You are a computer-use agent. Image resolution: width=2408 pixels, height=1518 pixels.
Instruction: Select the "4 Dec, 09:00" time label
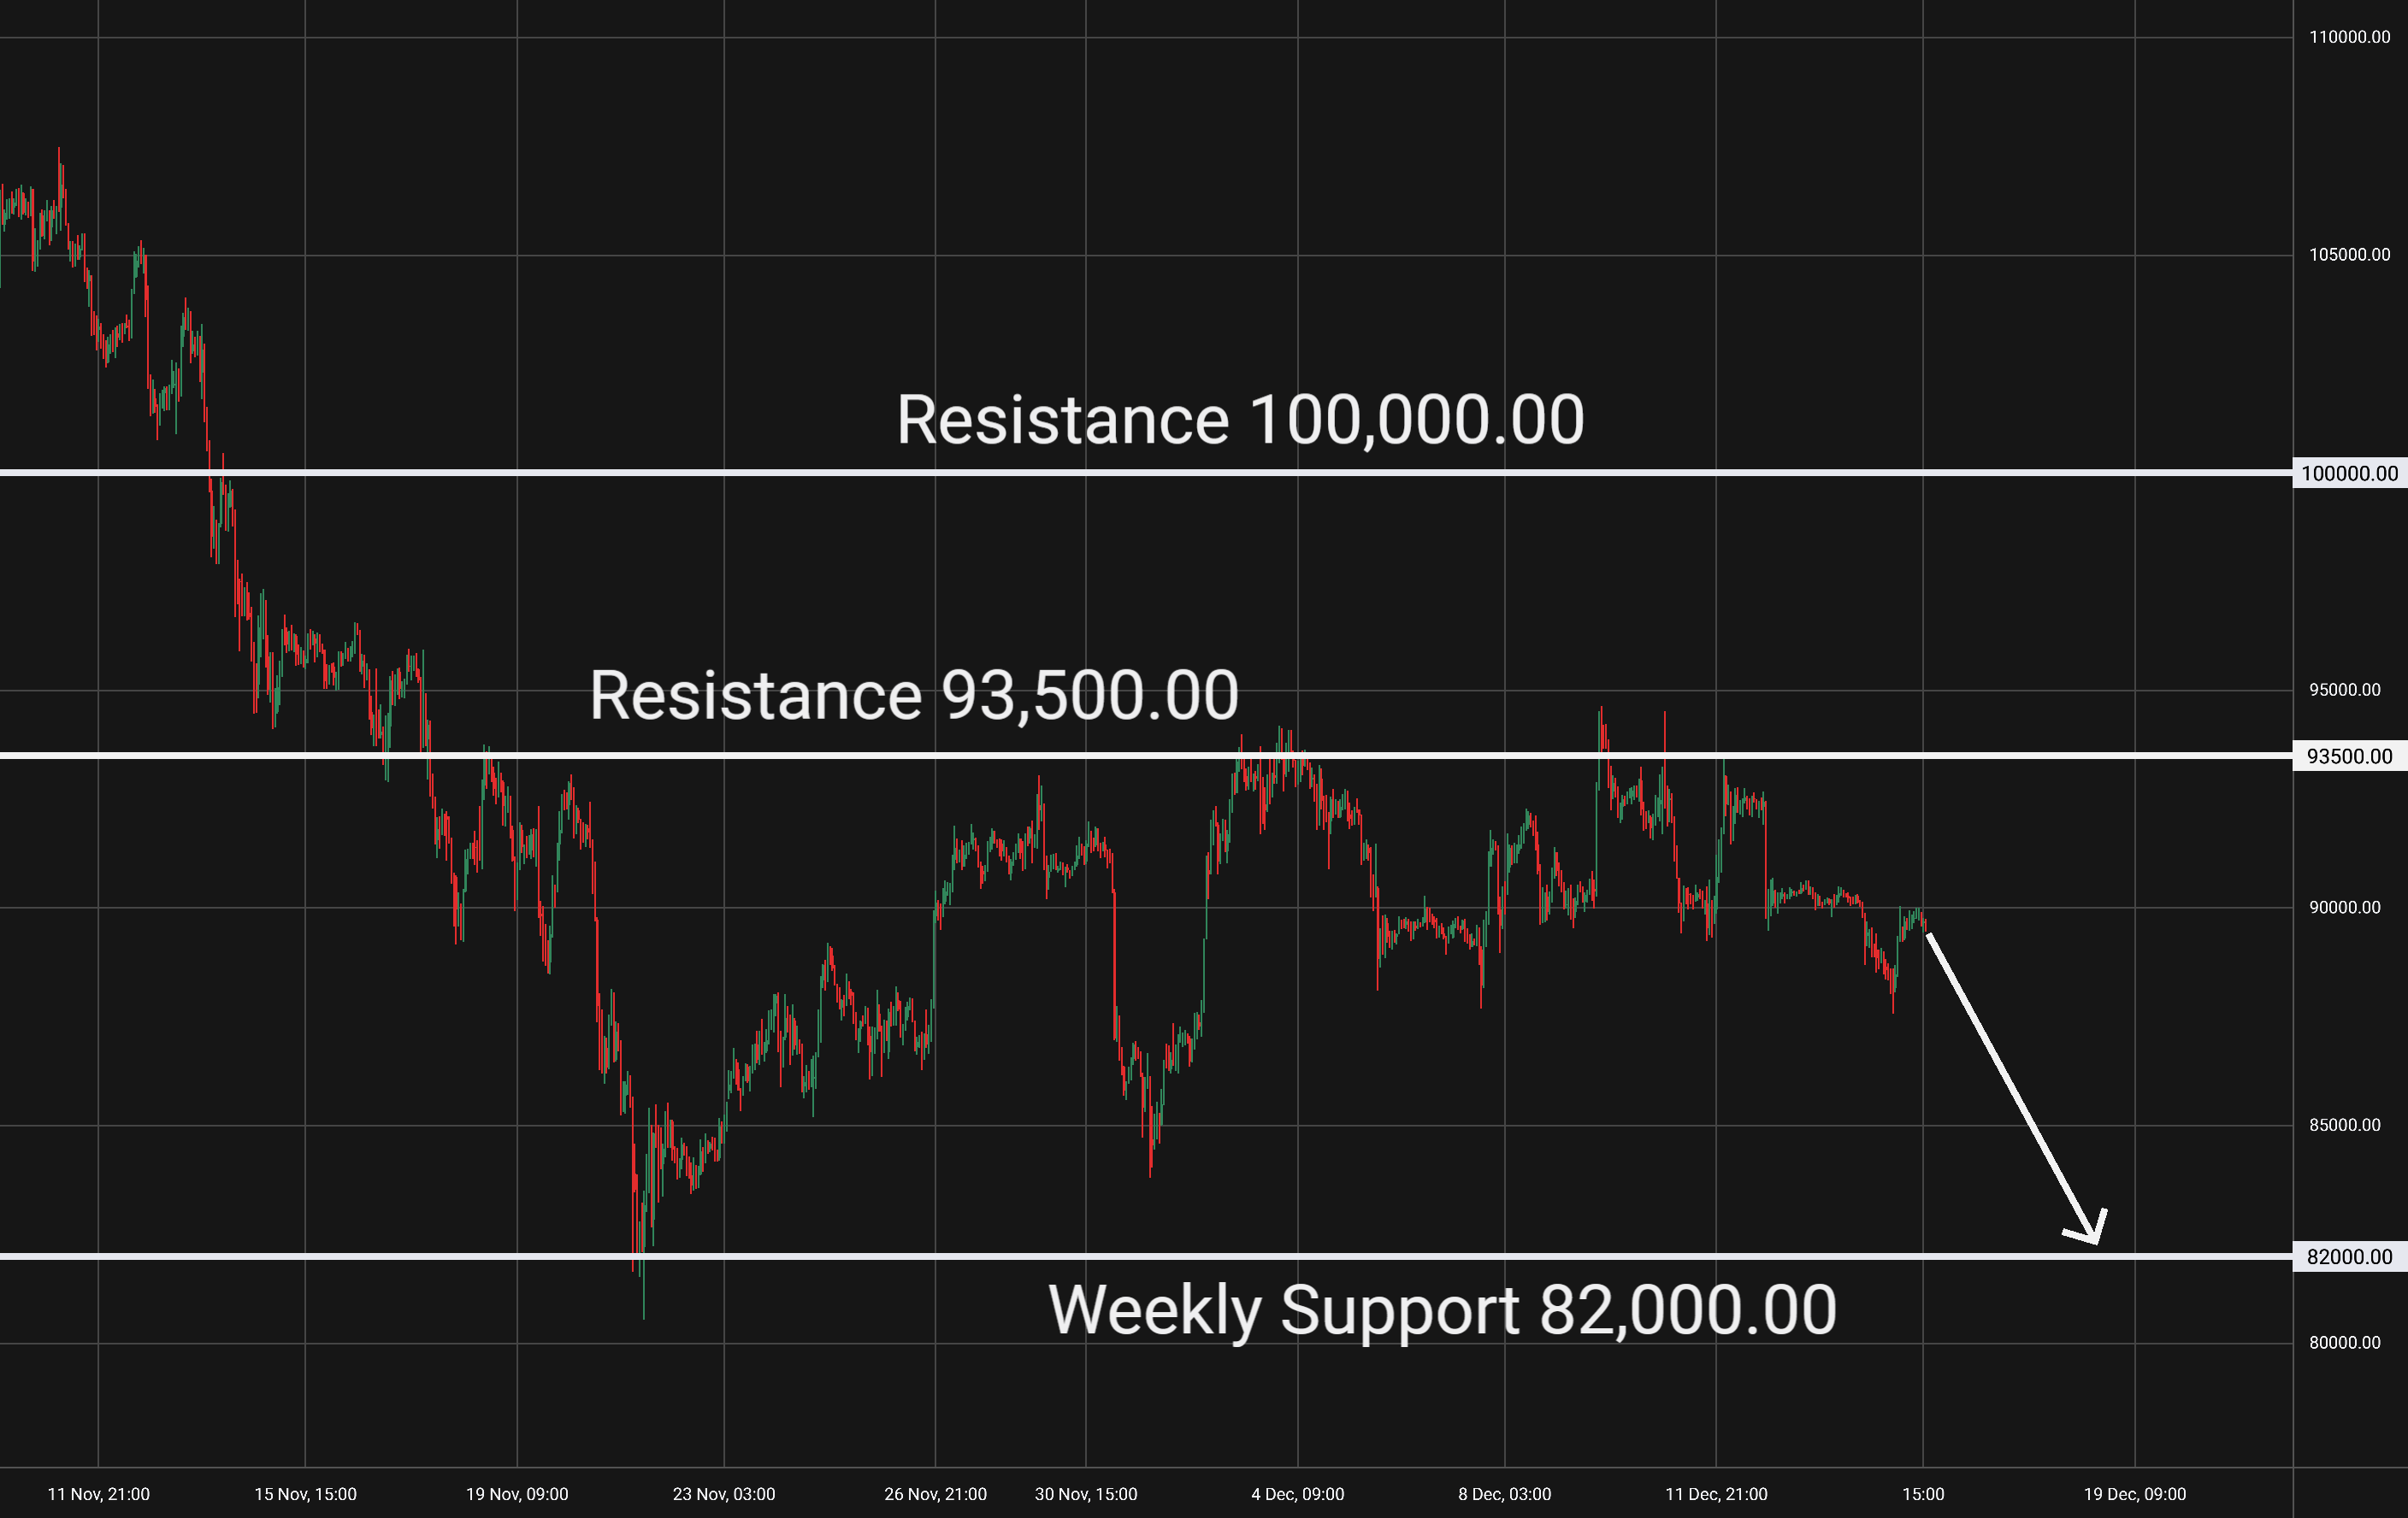[1298, 1494]
